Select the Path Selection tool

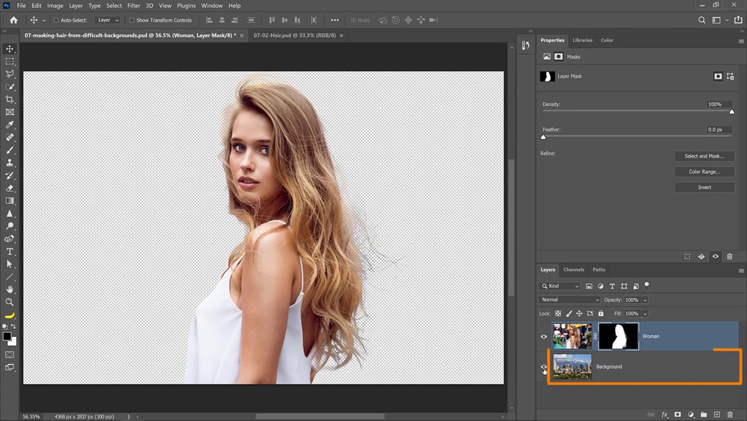click(9, 264)
